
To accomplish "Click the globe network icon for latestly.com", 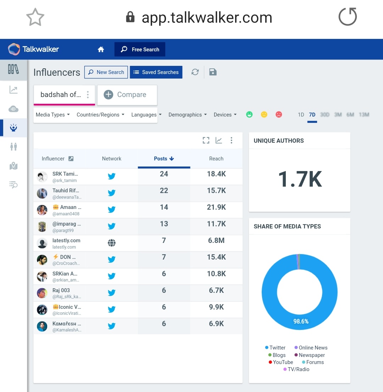I will tap(112, 243).
